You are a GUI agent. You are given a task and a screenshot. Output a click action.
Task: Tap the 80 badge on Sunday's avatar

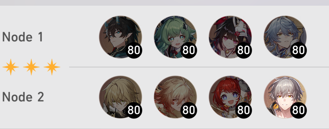299,50
